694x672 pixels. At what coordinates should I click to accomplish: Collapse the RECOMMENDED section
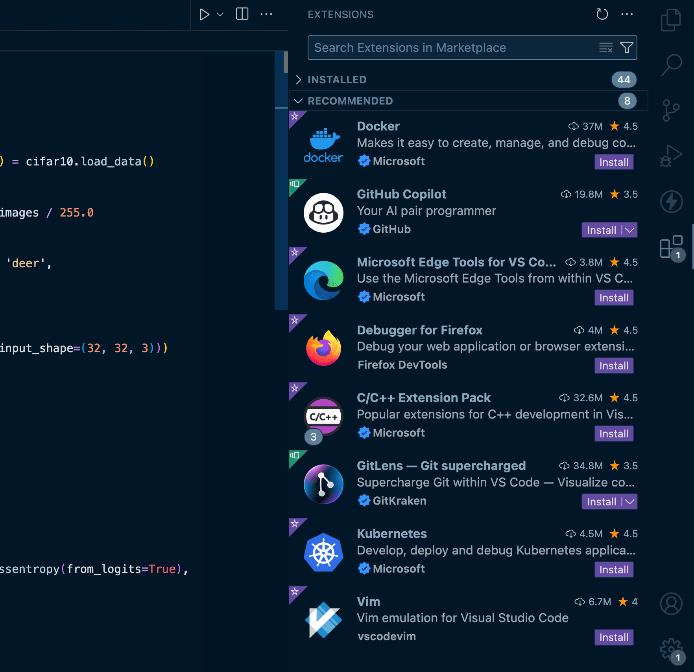[468, 101]
